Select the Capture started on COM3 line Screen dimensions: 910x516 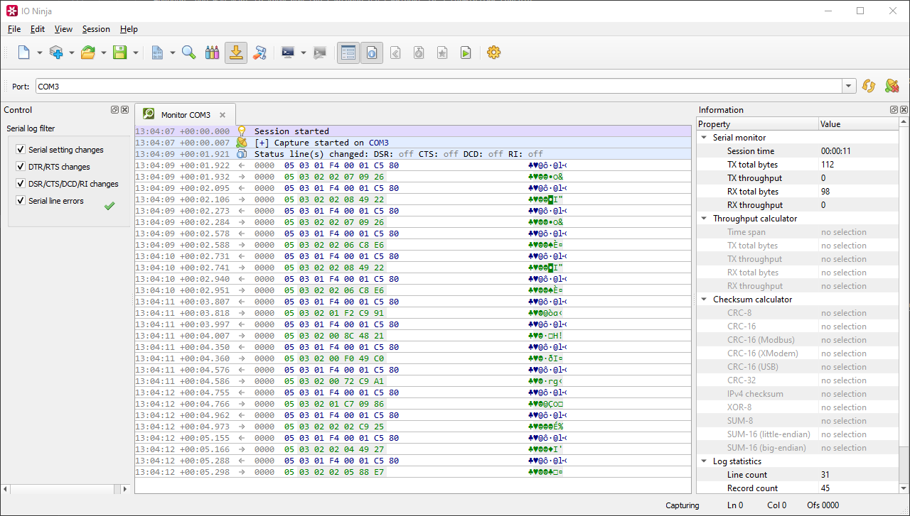412,143
